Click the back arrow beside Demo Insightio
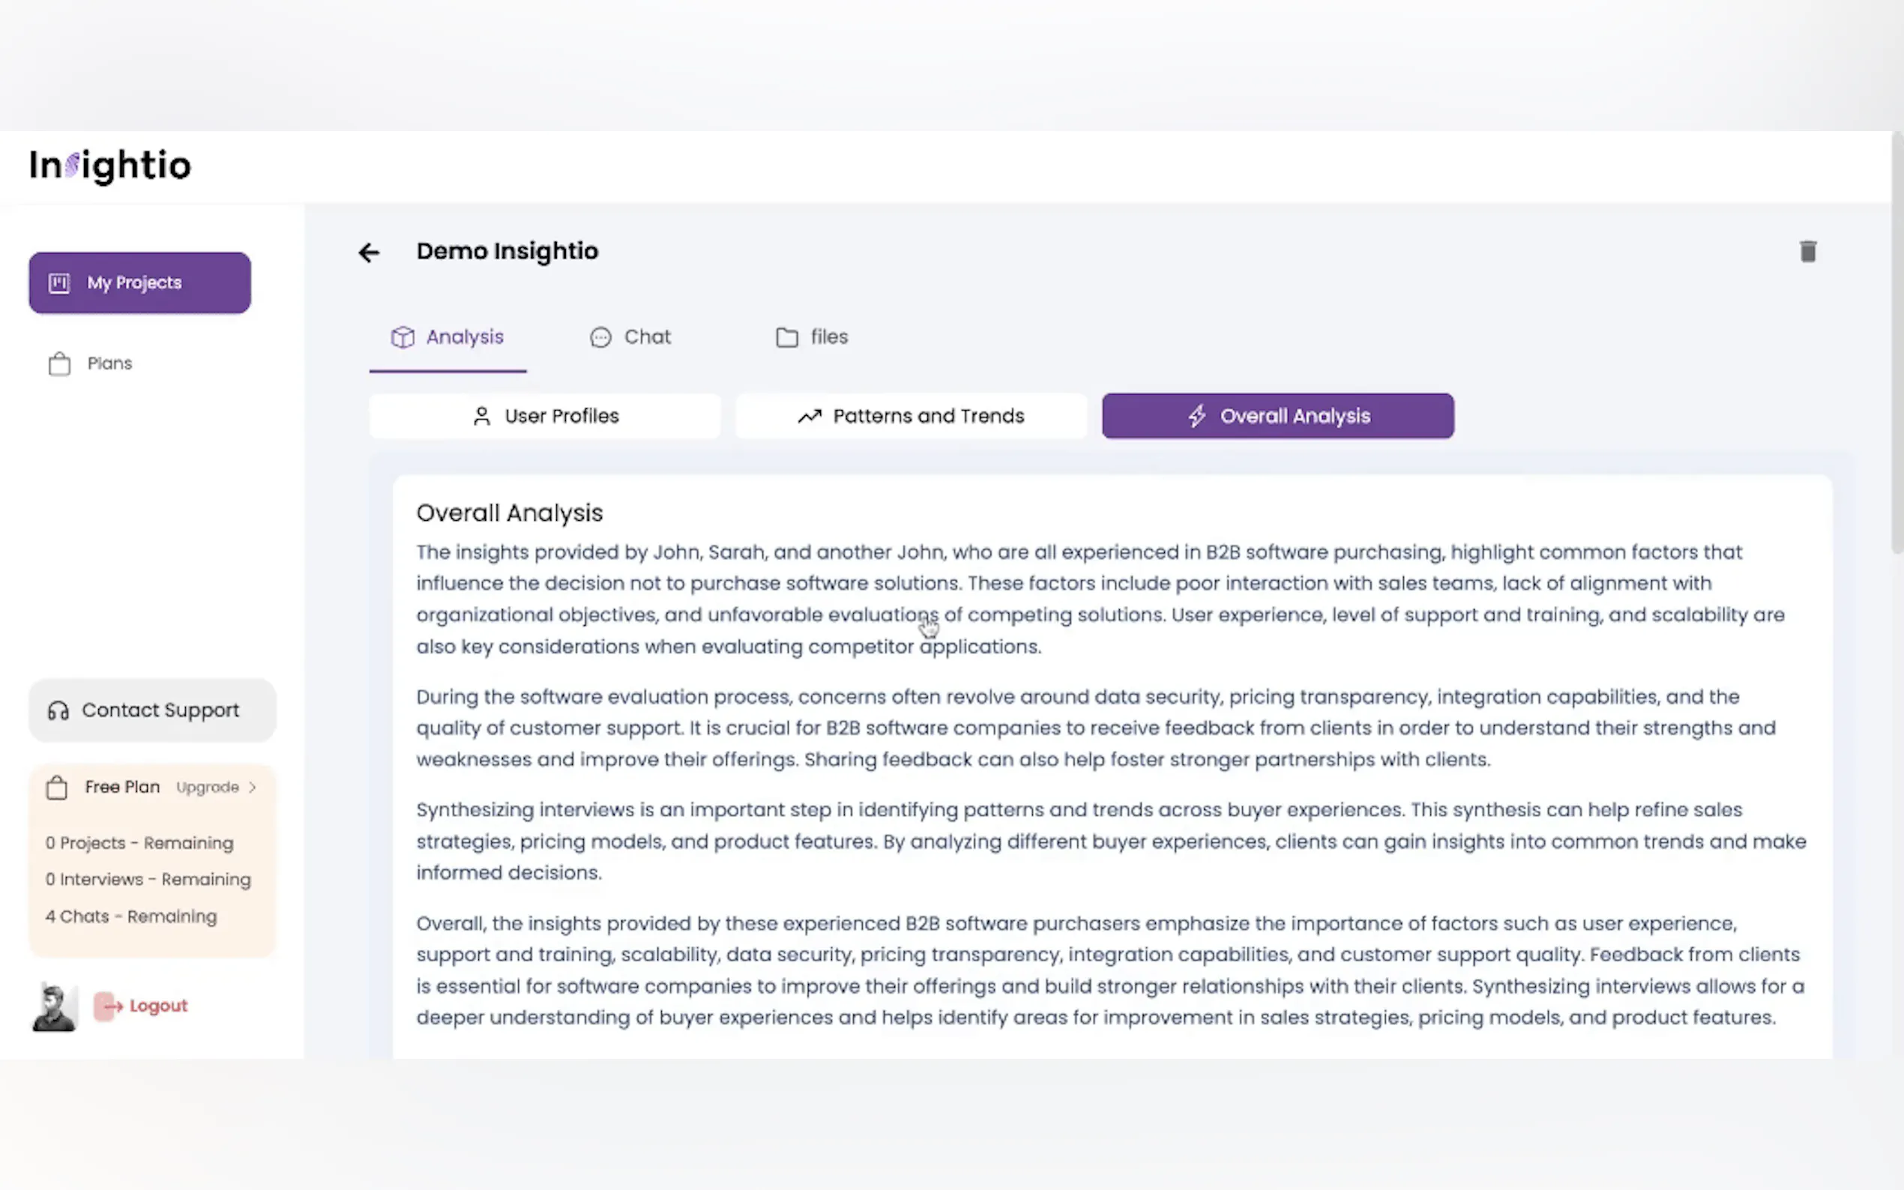The height and width of the screenshot is (1190, 1904). 369,252
